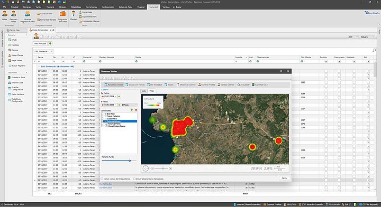Viewport: 381px width, 207px height.
Task: Open Visitas in the ribbon
Action: 4,16
